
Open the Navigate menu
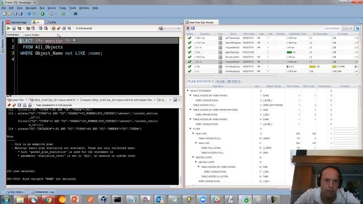(x=31, y=8)
